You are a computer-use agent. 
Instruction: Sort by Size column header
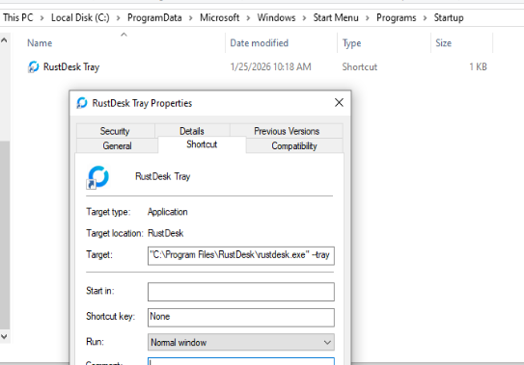coord(444,43)
